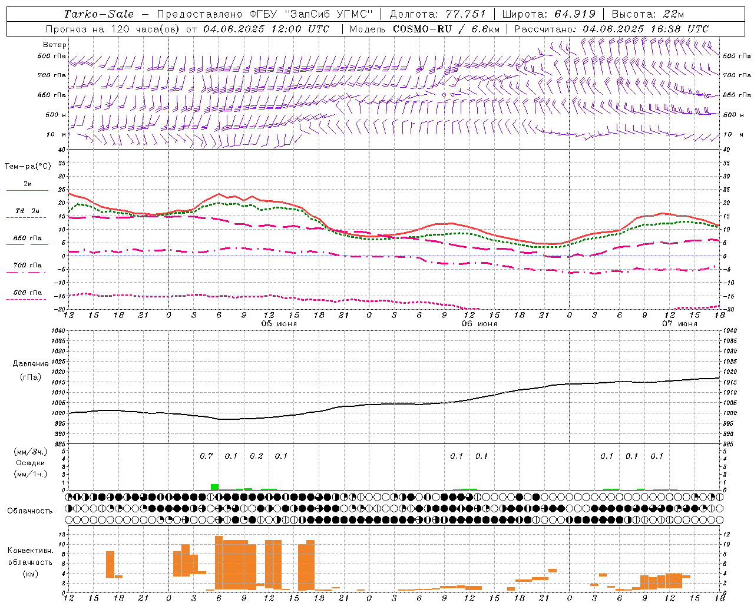The image size is (754, 603).
Task: Click the '500 м' label on left wind axis
Action: 57,115
